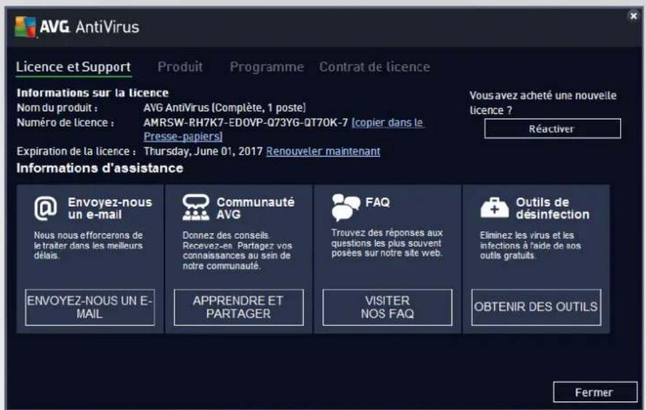Click the 'Numéro de licence :' label

[65, 123]
